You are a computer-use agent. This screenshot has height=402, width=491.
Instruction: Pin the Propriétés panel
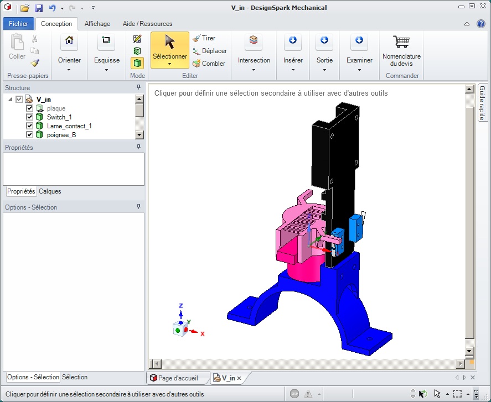pos(139,147)
